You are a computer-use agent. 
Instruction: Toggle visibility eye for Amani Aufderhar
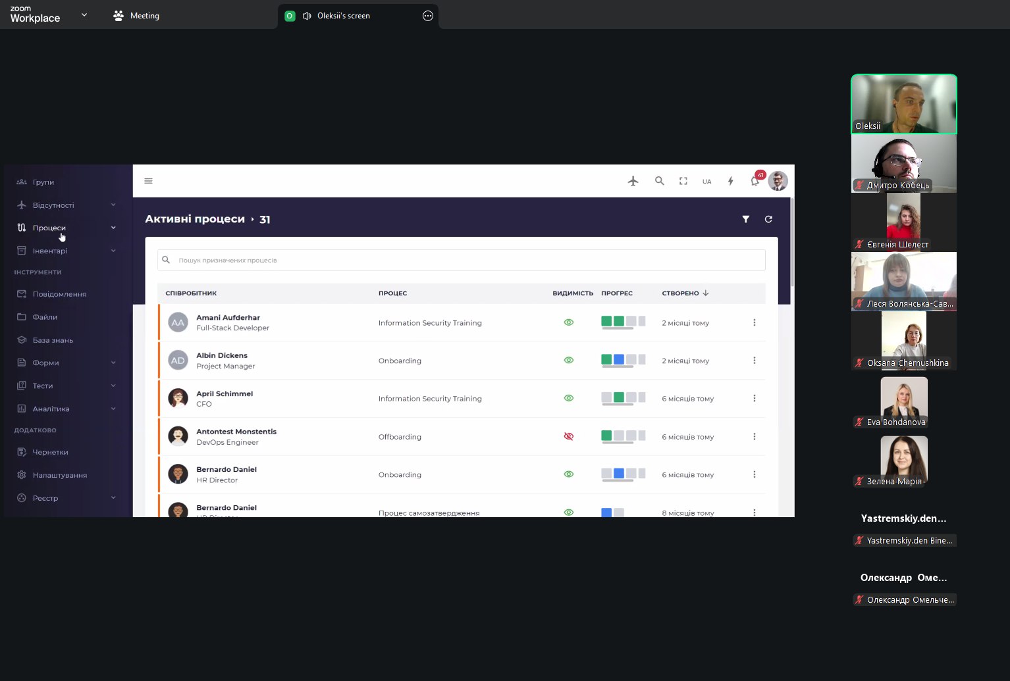point(569,322)
